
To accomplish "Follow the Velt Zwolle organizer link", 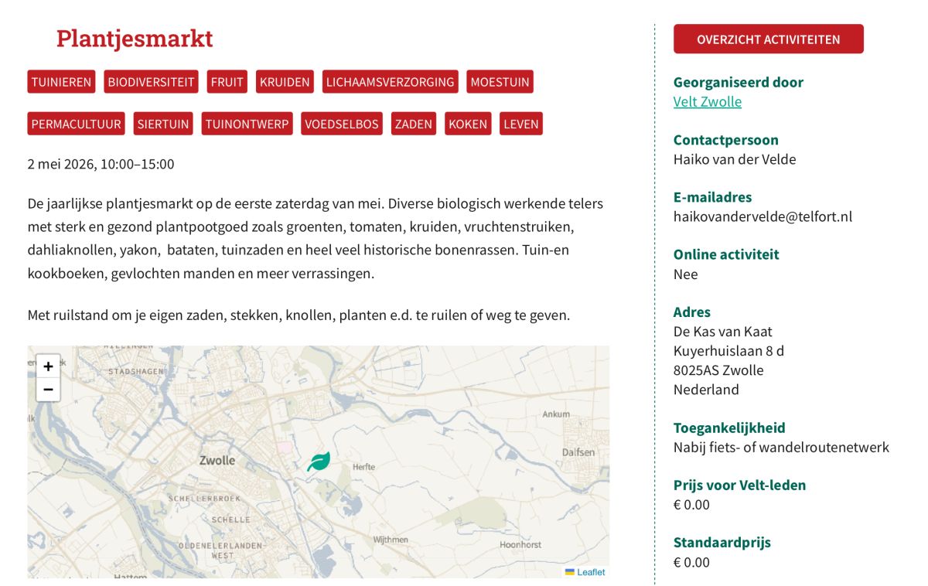I will point(707,102).
